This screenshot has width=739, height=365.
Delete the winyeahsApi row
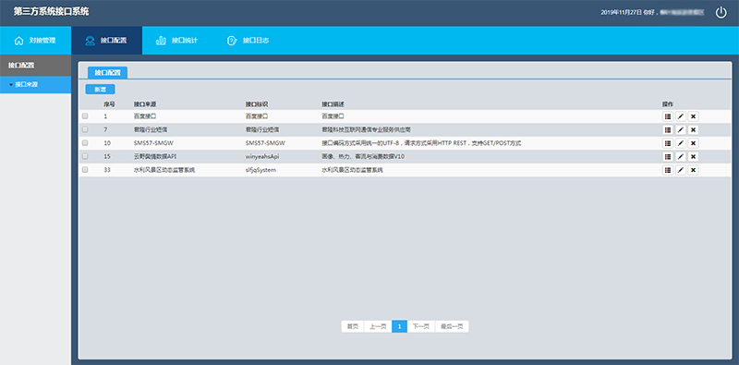pyautogui.click(x=693, y=156)
